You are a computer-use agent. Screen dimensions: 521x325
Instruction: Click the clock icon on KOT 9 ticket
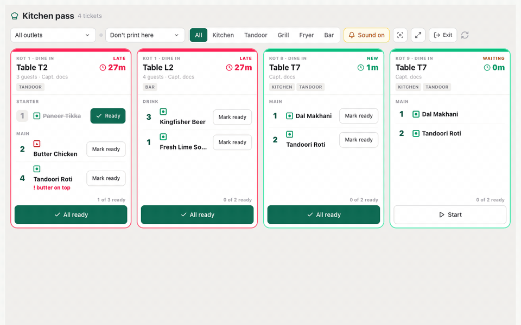(487, 68)
